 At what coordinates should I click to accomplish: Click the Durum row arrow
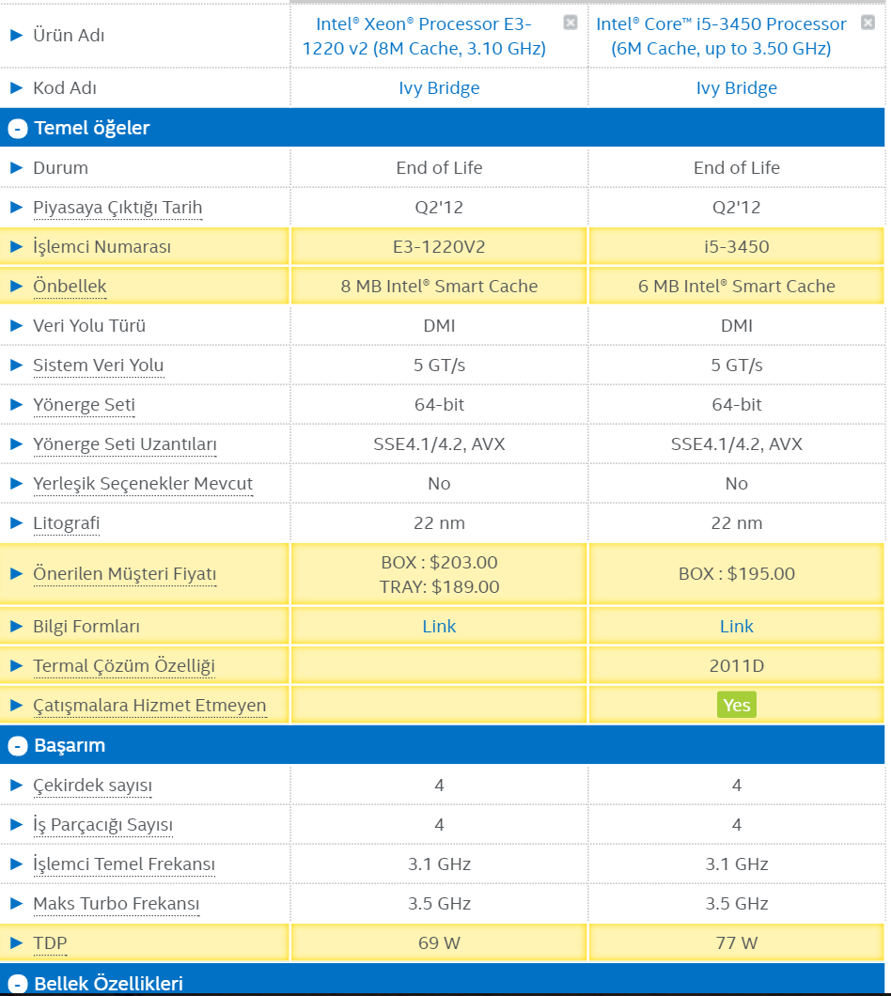tap(17, 167)
